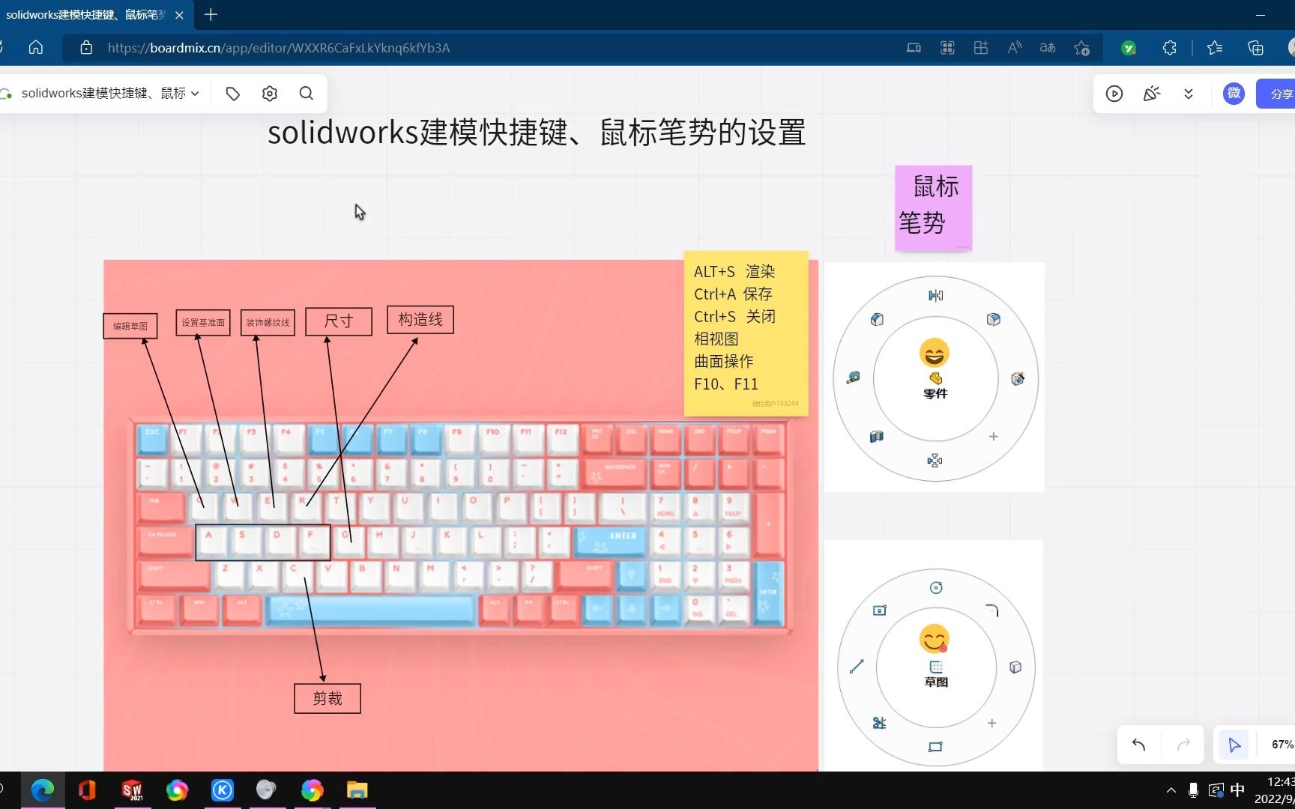Viewport: 1295px width, 809px height.
Task: Click the celebration confetti icon
Action: [1151, 94]
